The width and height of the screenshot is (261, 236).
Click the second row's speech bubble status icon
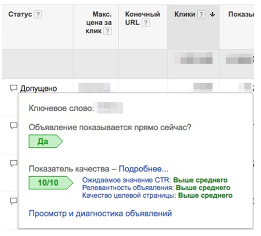click(14, 126)
